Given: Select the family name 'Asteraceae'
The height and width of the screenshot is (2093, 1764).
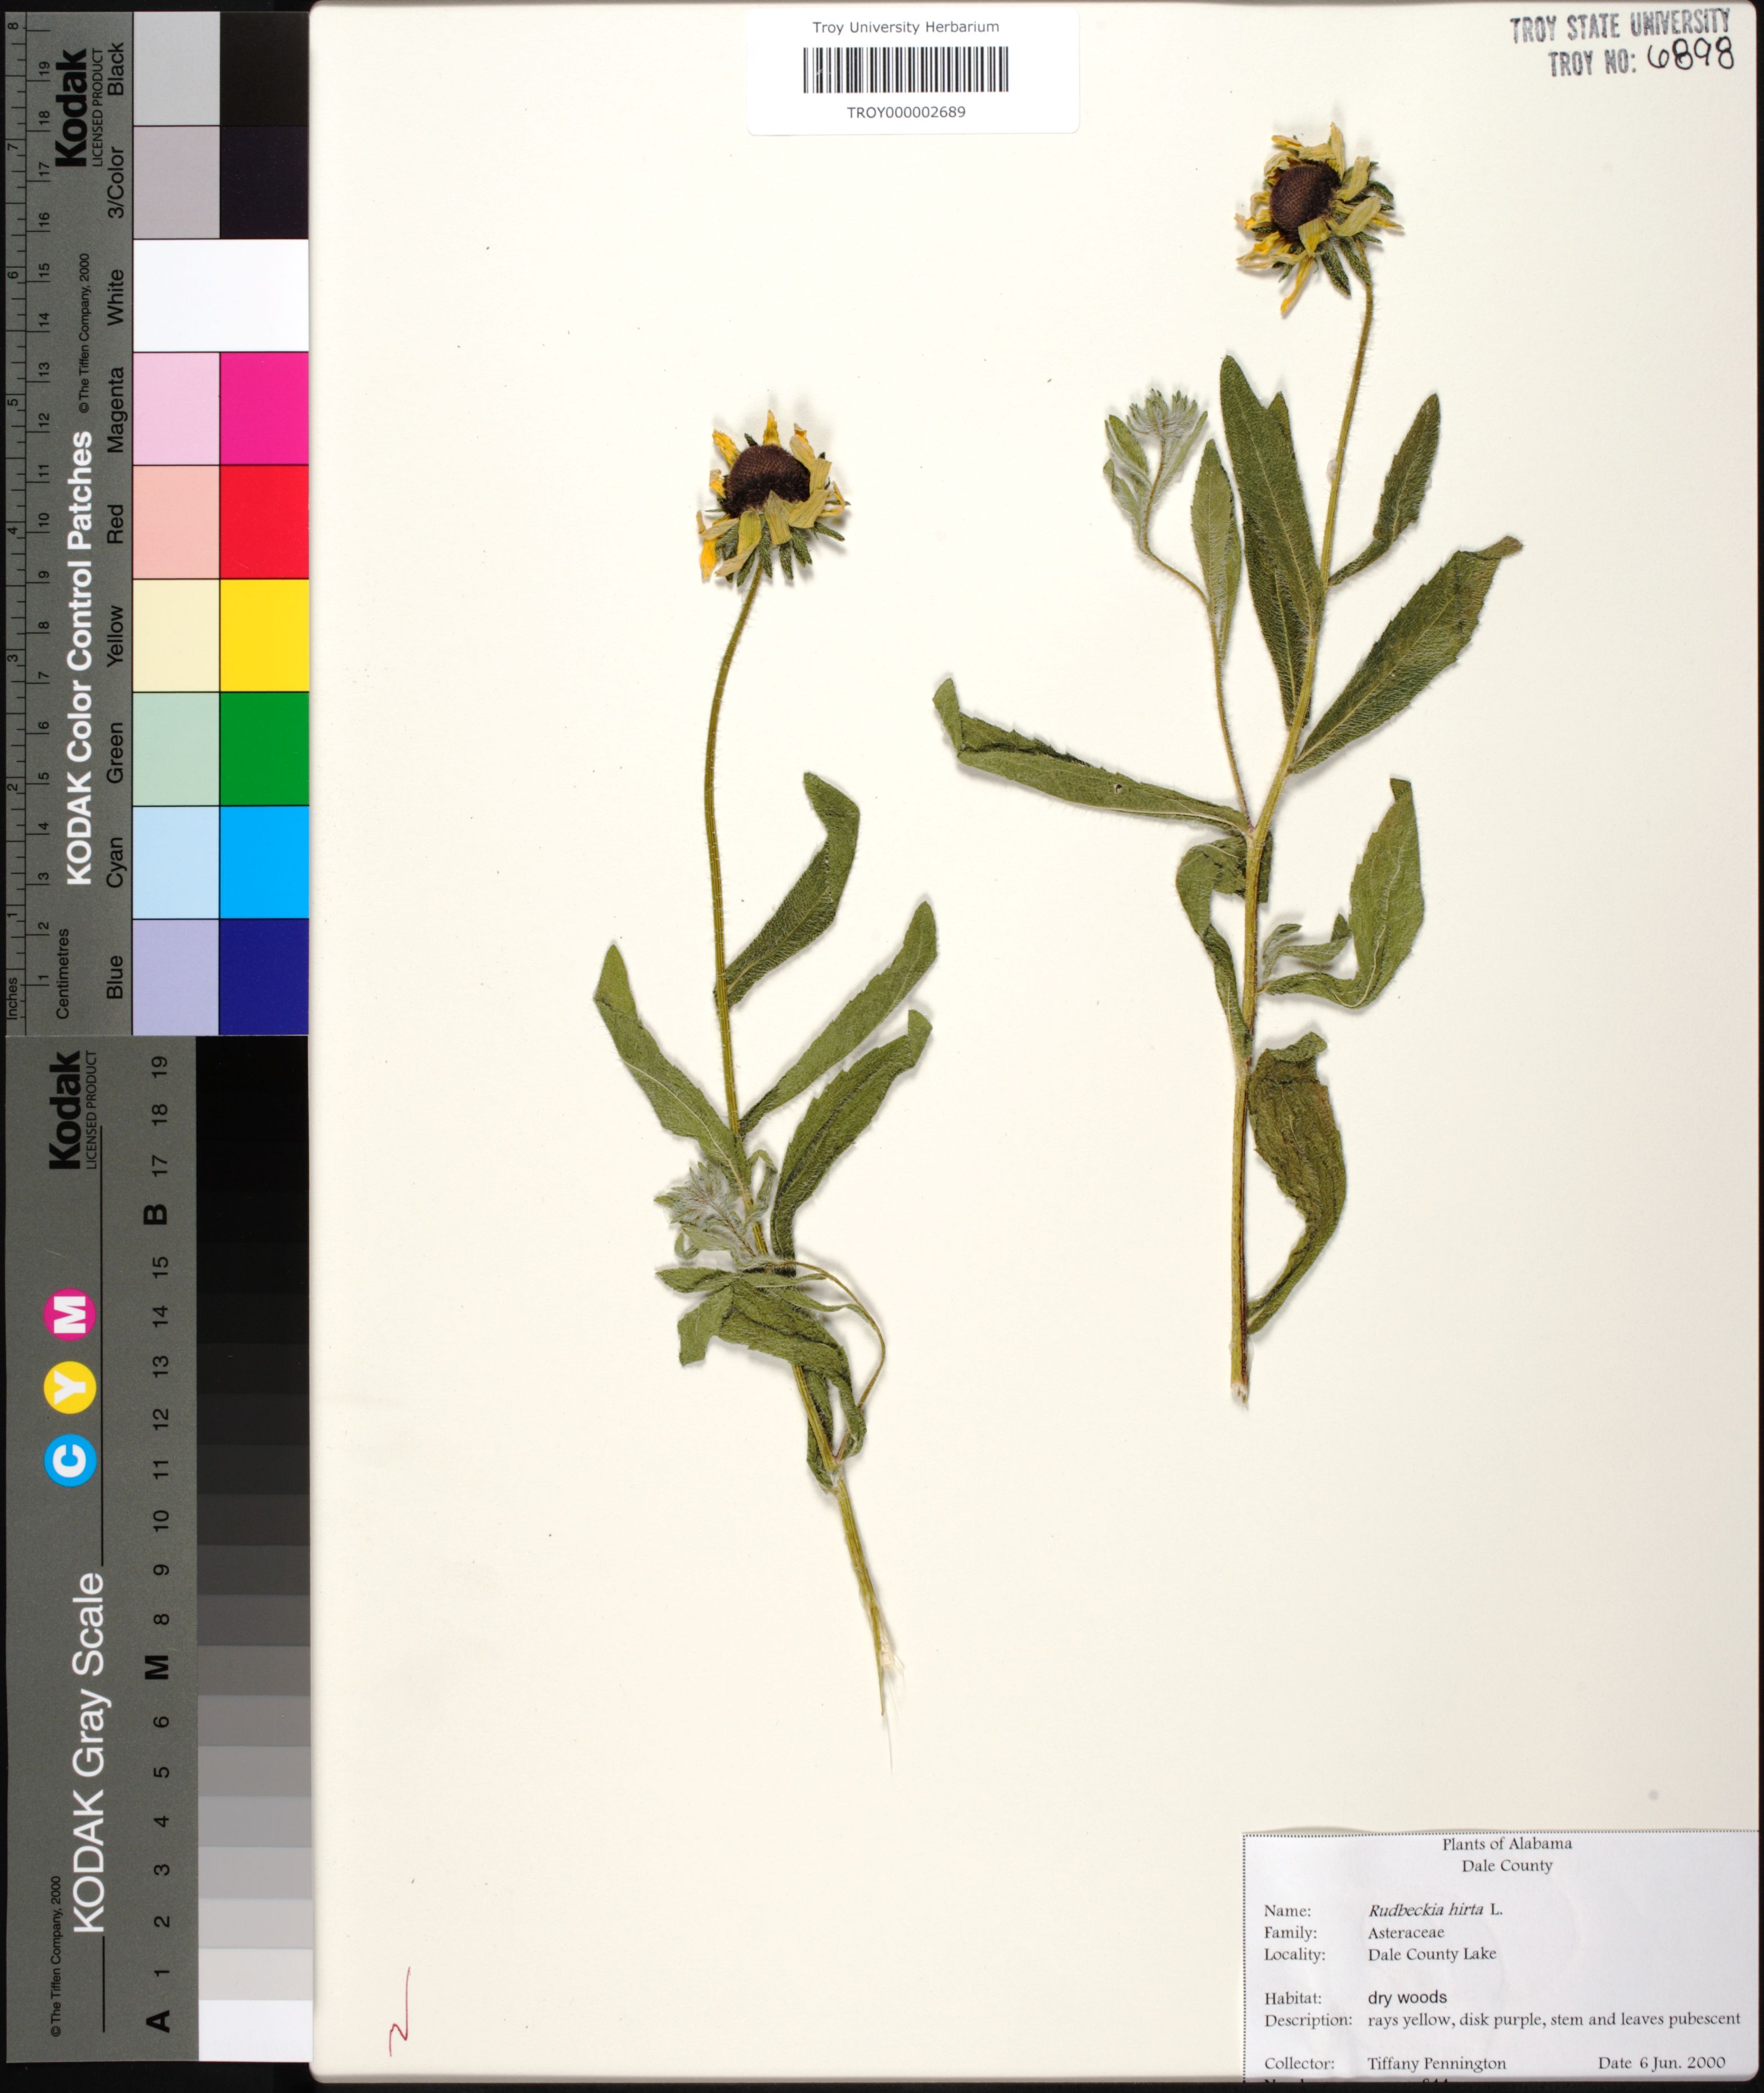Looking at the screenshot, I should pyautogui.click(x=1406, y=1932).
